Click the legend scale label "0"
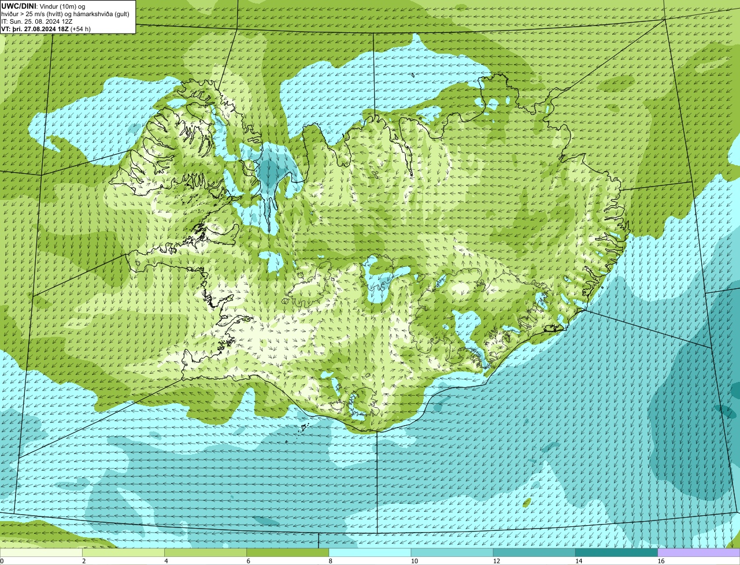The image size is (740, 565). coord(2,561)
